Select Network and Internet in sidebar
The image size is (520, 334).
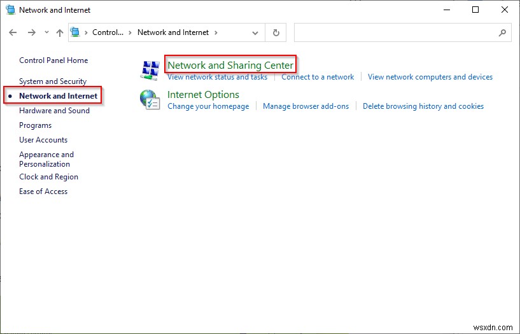pos(59,96)
